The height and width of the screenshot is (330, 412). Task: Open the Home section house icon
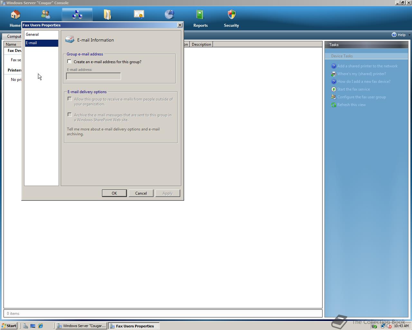pyautogui.click(x=15, y=15)
